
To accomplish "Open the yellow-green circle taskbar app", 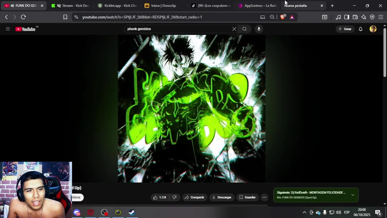I will 118,213.
